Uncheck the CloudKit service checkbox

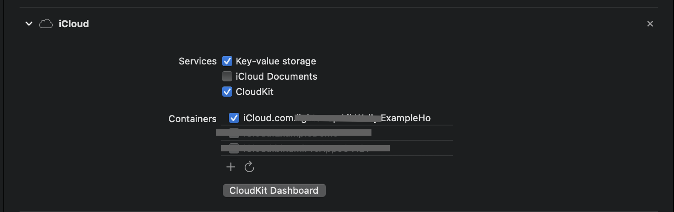[x=227, y=92]
